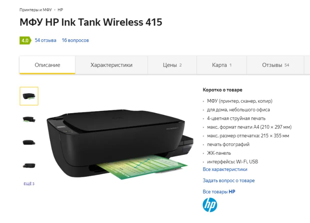Open the 54 отзыва link

coord(45,40)
